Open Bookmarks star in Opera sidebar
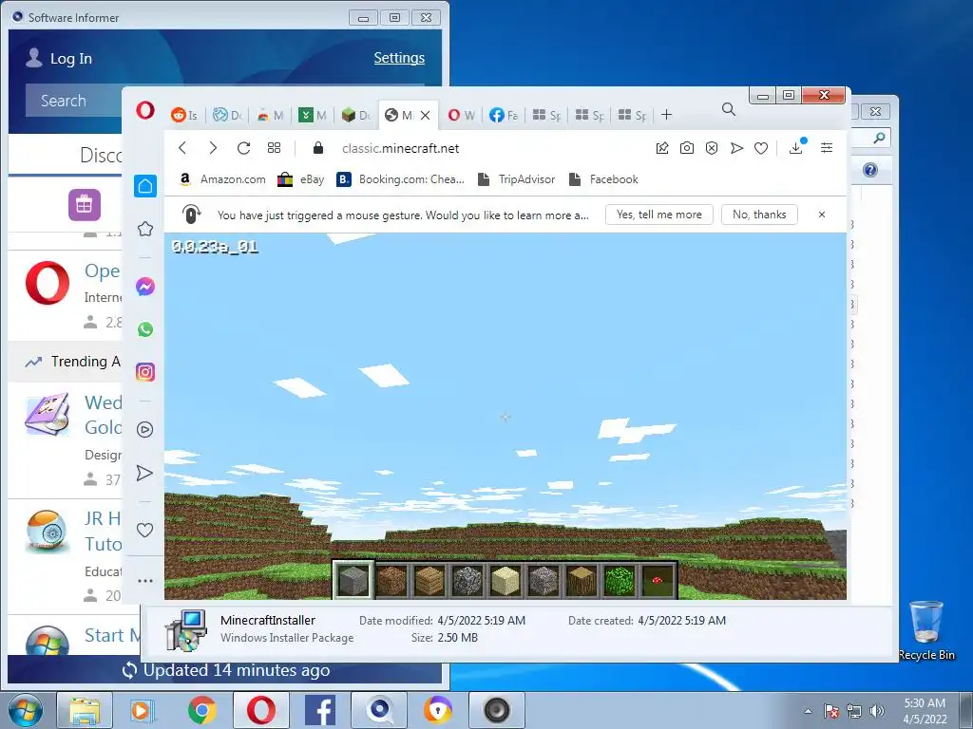 tap(145, 229)
